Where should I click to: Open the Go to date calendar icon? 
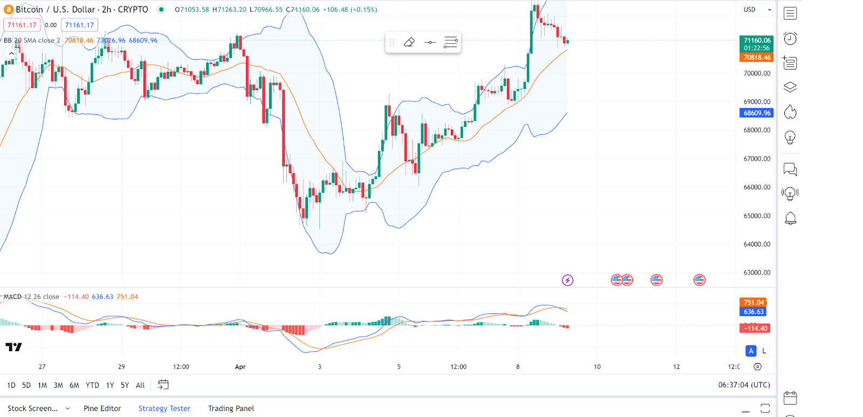(163, 385)
